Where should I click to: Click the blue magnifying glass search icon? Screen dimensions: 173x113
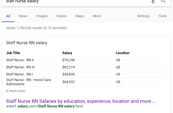[x=163, y=1]
